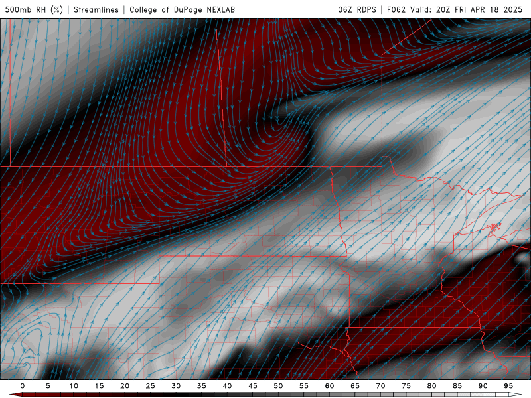Click the 15 label on colorbar

(99, 386)
